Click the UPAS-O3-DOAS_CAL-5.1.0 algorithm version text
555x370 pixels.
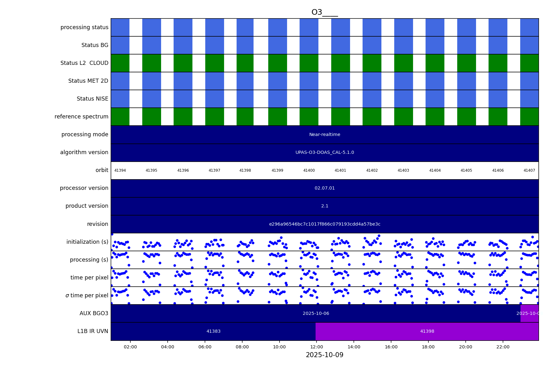324,153
